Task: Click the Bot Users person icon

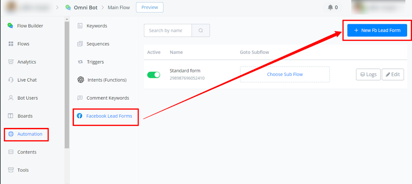Action: click(11, 98)
